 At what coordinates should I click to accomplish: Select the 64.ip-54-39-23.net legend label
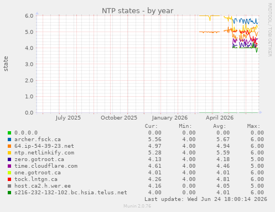click(44, 146)
